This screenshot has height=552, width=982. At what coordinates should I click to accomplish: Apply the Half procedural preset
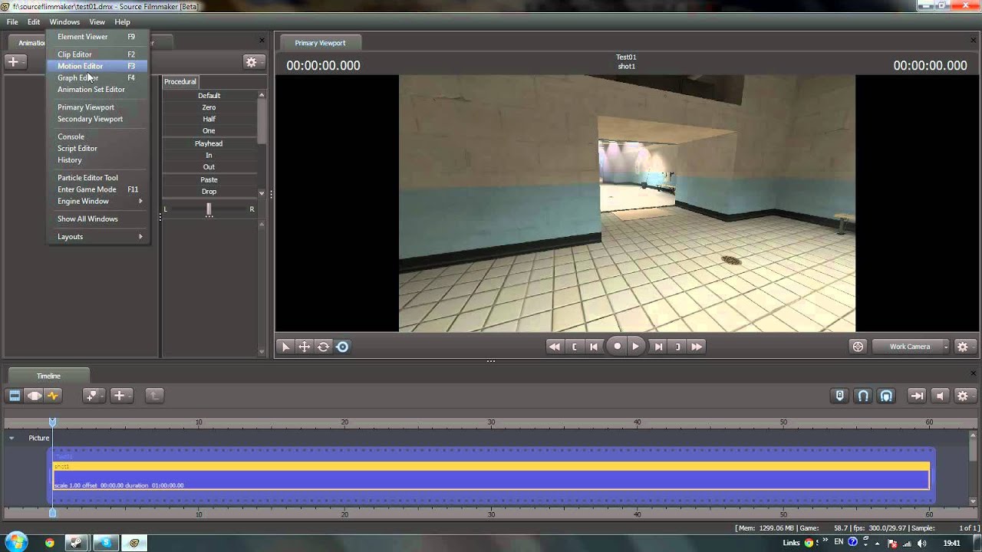(209, 119)
